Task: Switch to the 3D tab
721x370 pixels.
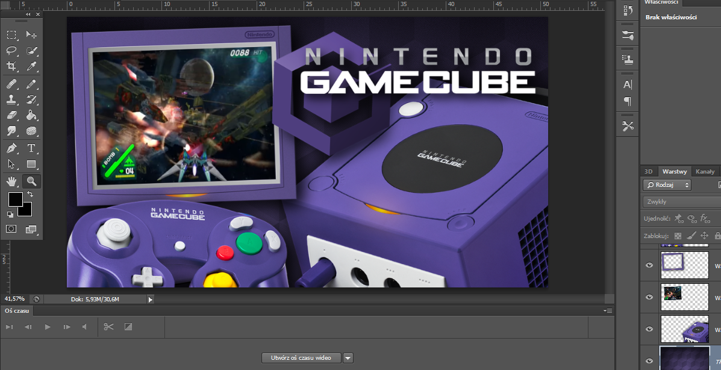Action: click(x=648, y=172)
